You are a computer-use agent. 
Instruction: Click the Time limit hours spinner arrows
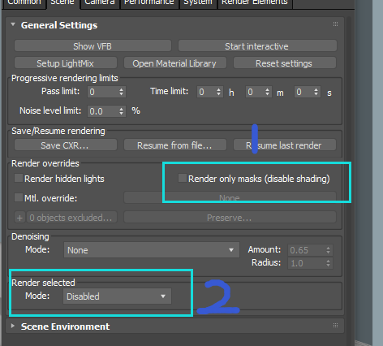pyautogui.click(x=218, y=92)
